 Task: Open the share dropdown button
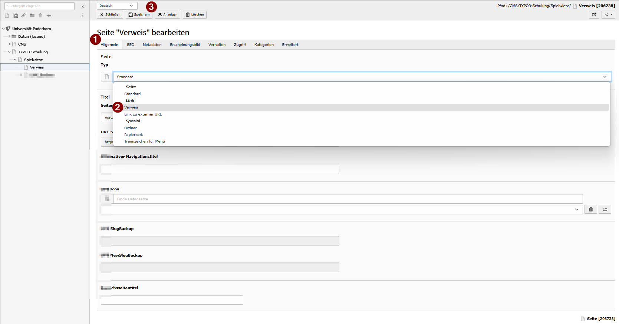pyautogui.click(x=608, y=14)
